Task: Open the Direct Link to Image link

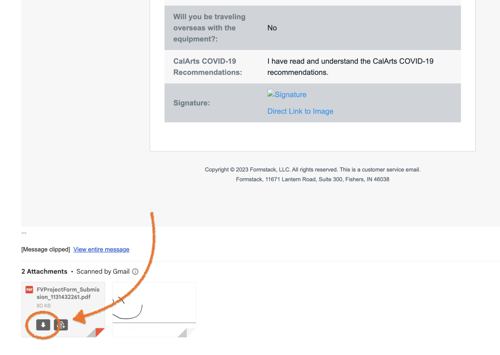Action: [300, 111]
